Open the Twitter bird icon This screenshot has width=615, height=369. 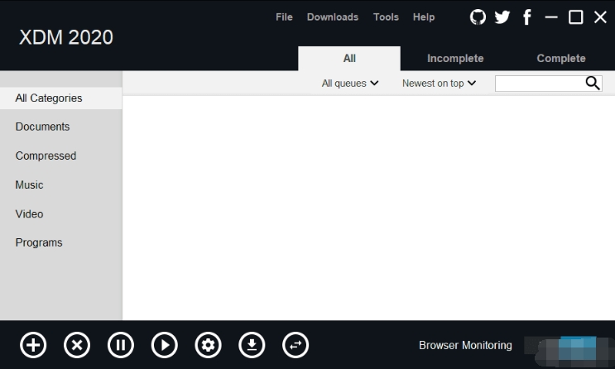coord(502,17)
